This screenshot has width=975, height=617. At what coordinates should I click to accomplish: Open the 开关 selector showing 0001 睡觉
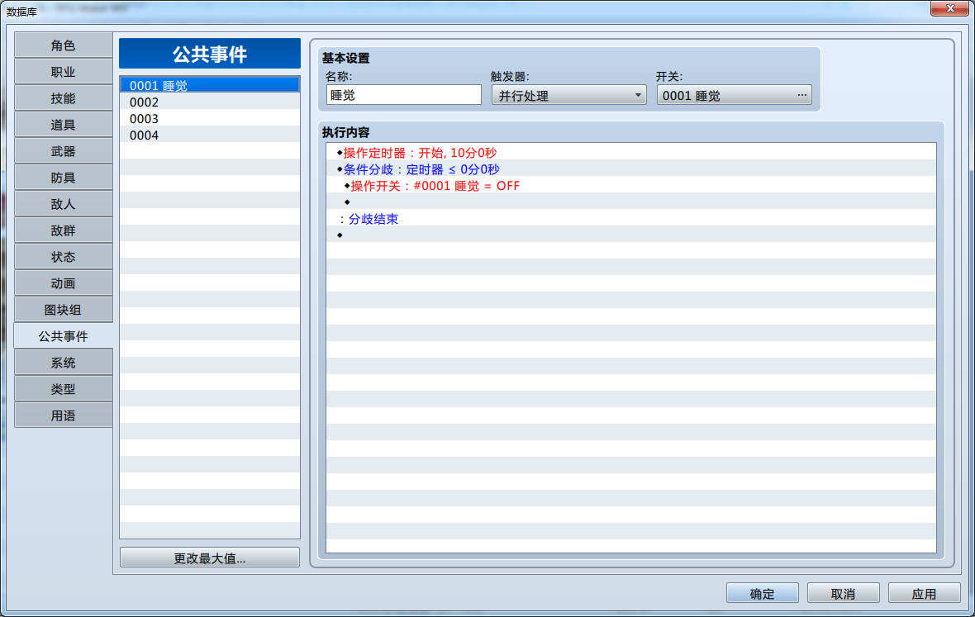pyautogui.click(x=734, y=95)
